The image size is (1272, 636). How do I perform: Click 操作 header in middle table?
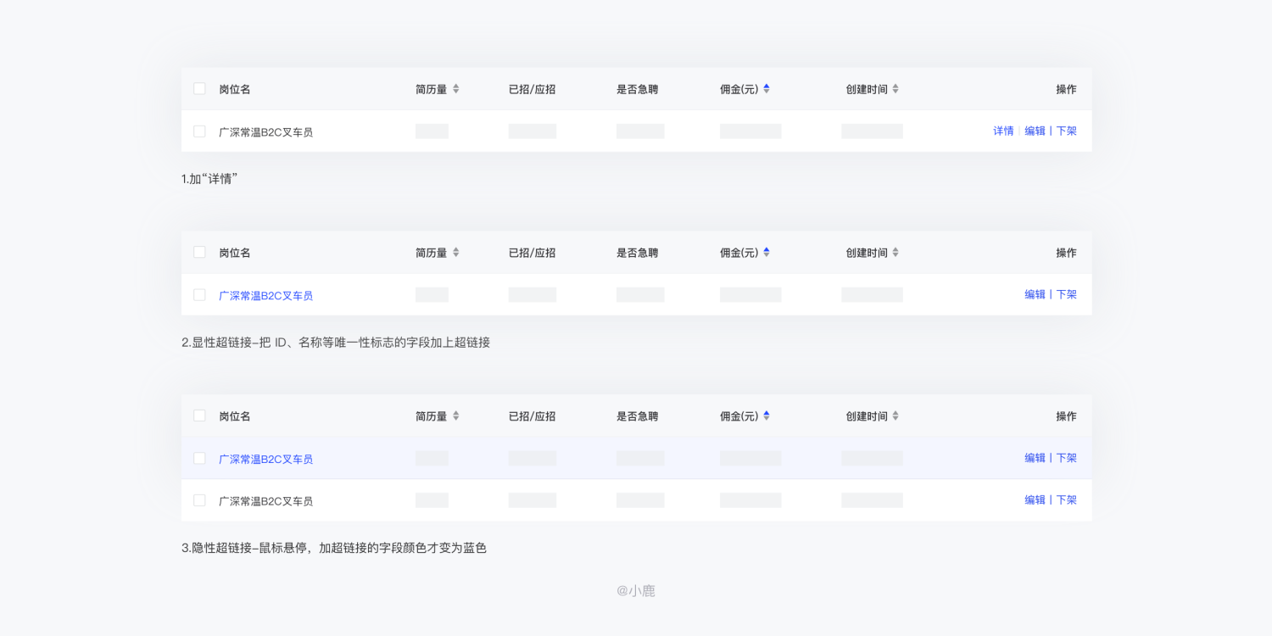point(1066,253)
